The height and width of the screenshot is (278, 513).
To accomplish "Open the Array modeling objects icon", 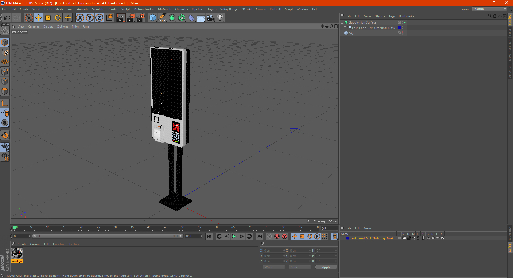I will (x=182, y=18).
